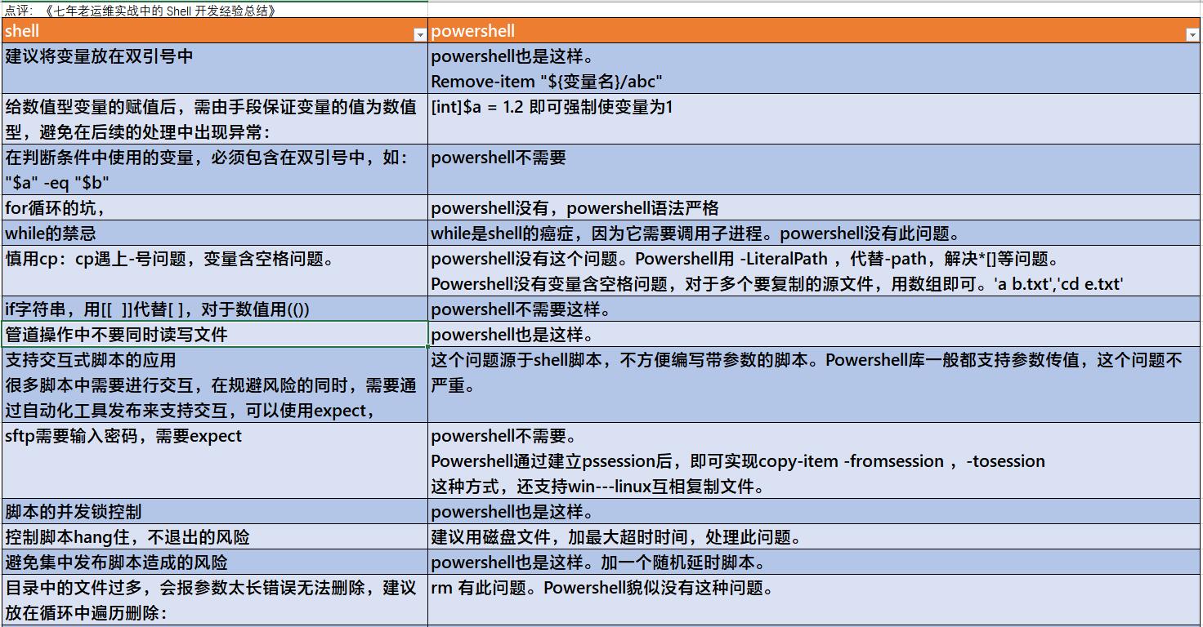The height and width of the screenshot is (627, 1203).
Task: Select the 'powershell' header cell
Action: point(815,31)
